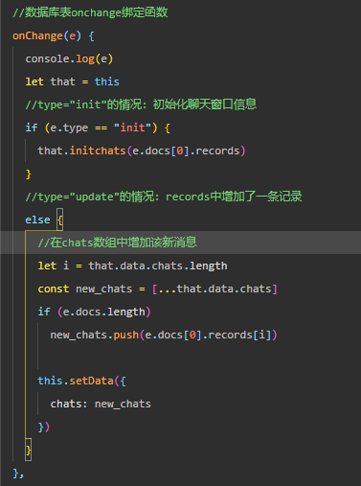
Task: Click the 'if (e.docs.length)' condition
Action: click(x=94, y=312)
